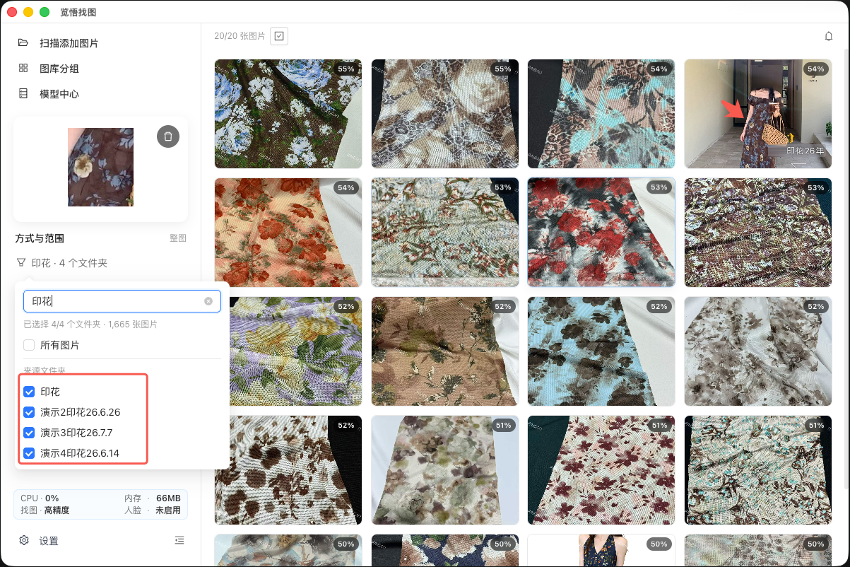
Task: Uncheck the 印花 folder checkbox
Action: (x=29, y=392)
